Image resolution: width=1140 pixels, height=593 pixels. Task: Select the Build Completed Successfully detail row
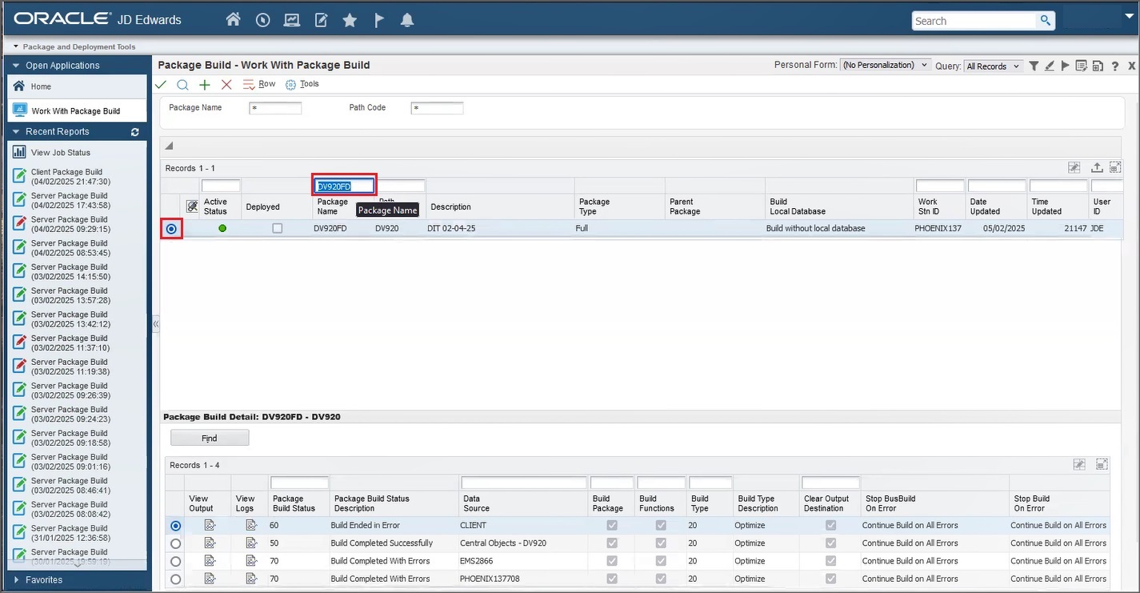point(175,543)
